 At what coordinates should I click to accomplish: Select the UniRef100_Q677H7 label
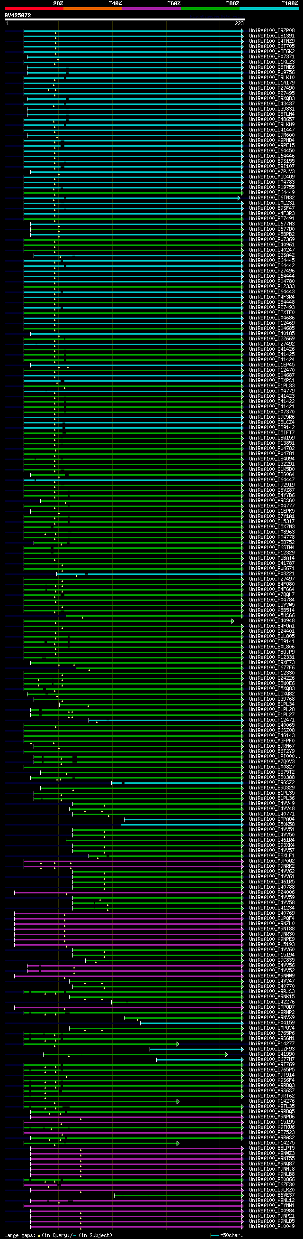click(x=272, y=1060)
